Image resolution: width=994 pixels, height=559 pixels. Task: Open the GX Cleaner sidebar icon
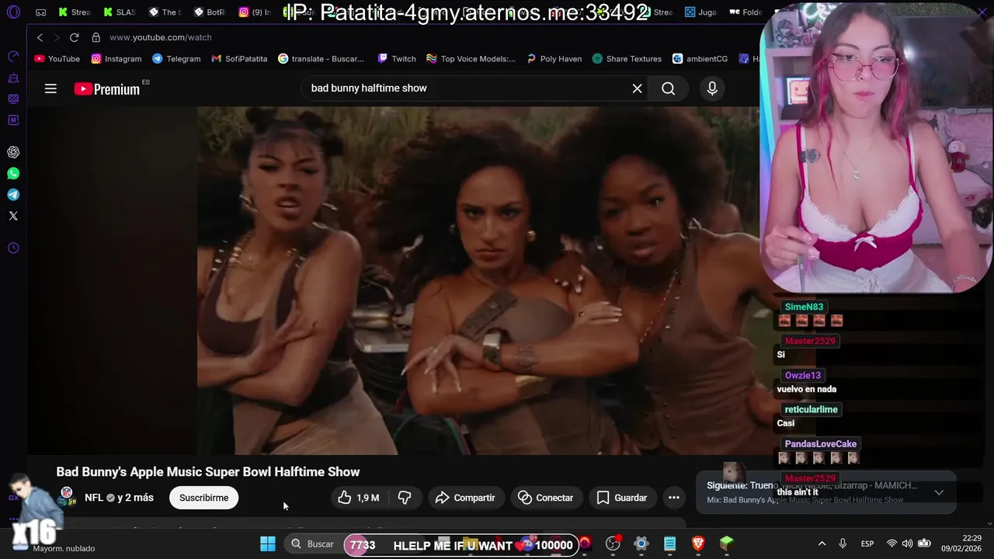point(13,78)
